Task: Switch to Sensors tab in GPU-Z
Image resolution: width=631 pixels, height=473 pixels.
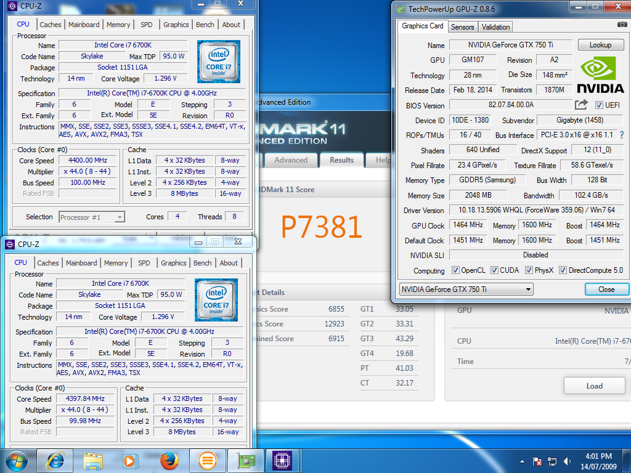Action: point(462,27)
